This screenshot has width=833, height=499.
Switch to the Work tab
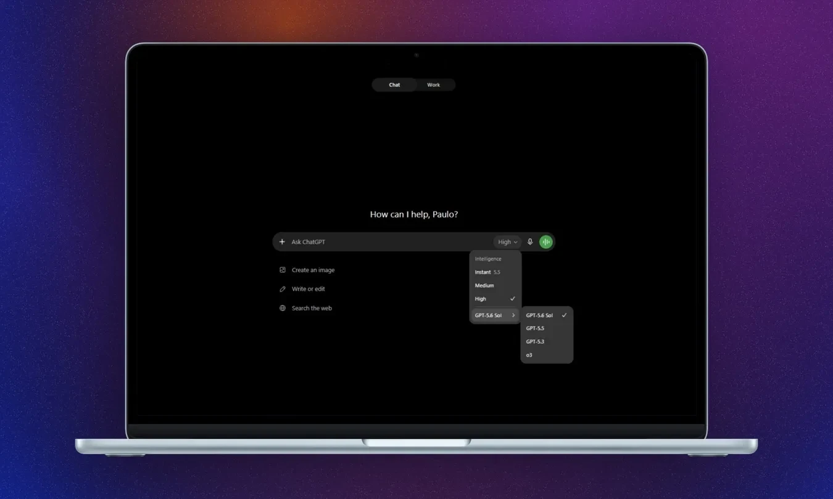pos(434,85)
